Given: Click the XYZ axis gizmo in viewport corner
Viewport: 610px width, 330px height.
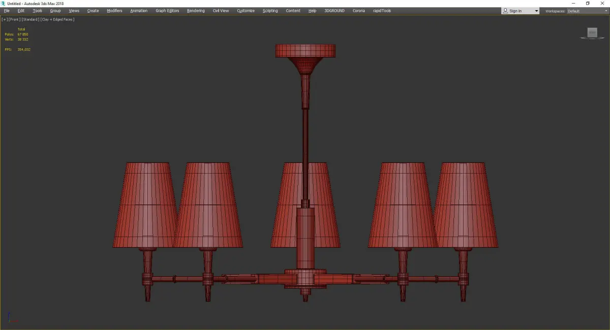Looking at the screenshot, I should coord(12,318).
